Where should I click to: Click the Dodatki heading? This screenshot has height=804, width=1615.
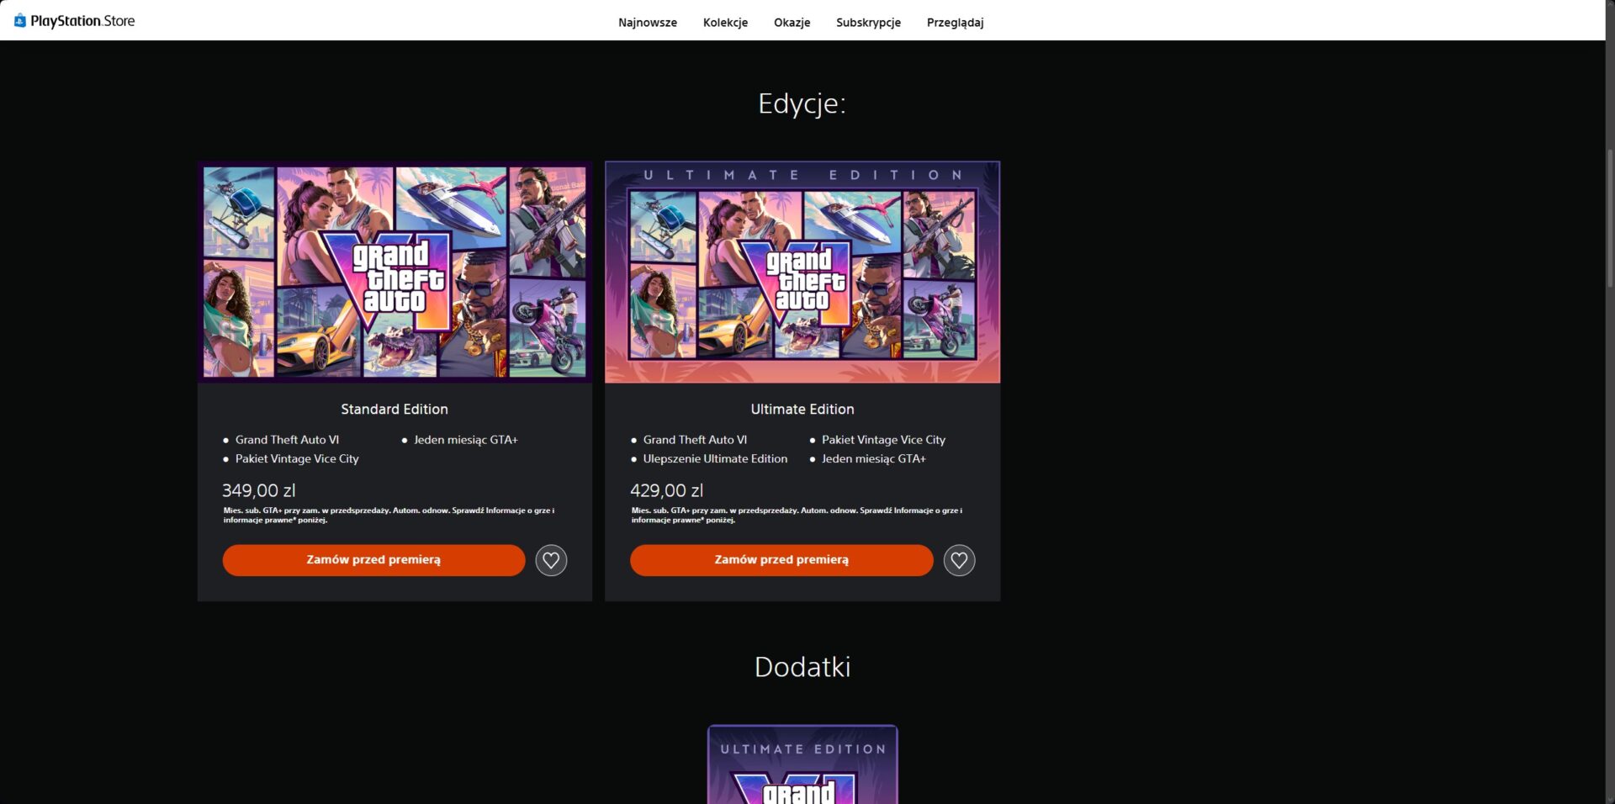coord(802,667)
